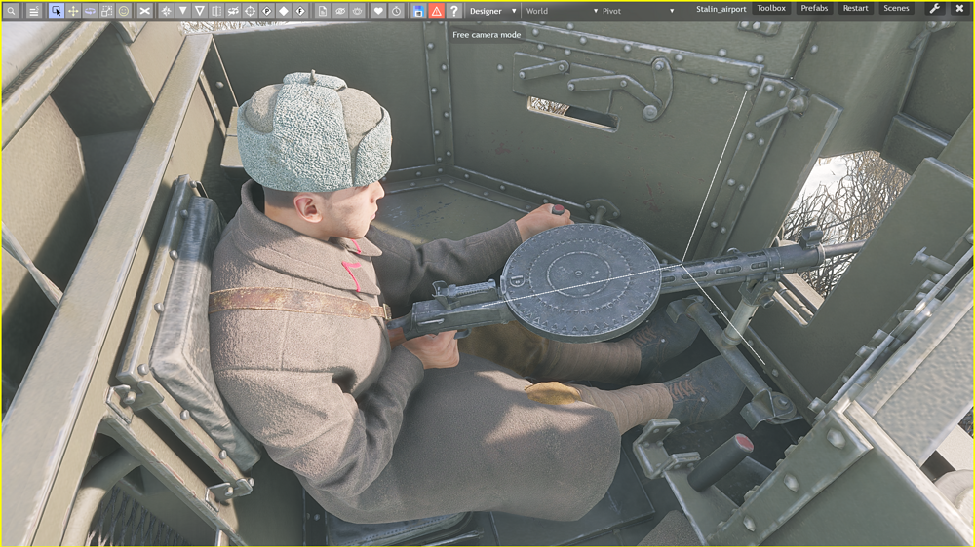Expand the World coordinate space dropdown
Screen dimensions: 975x547
pos(561,11)
